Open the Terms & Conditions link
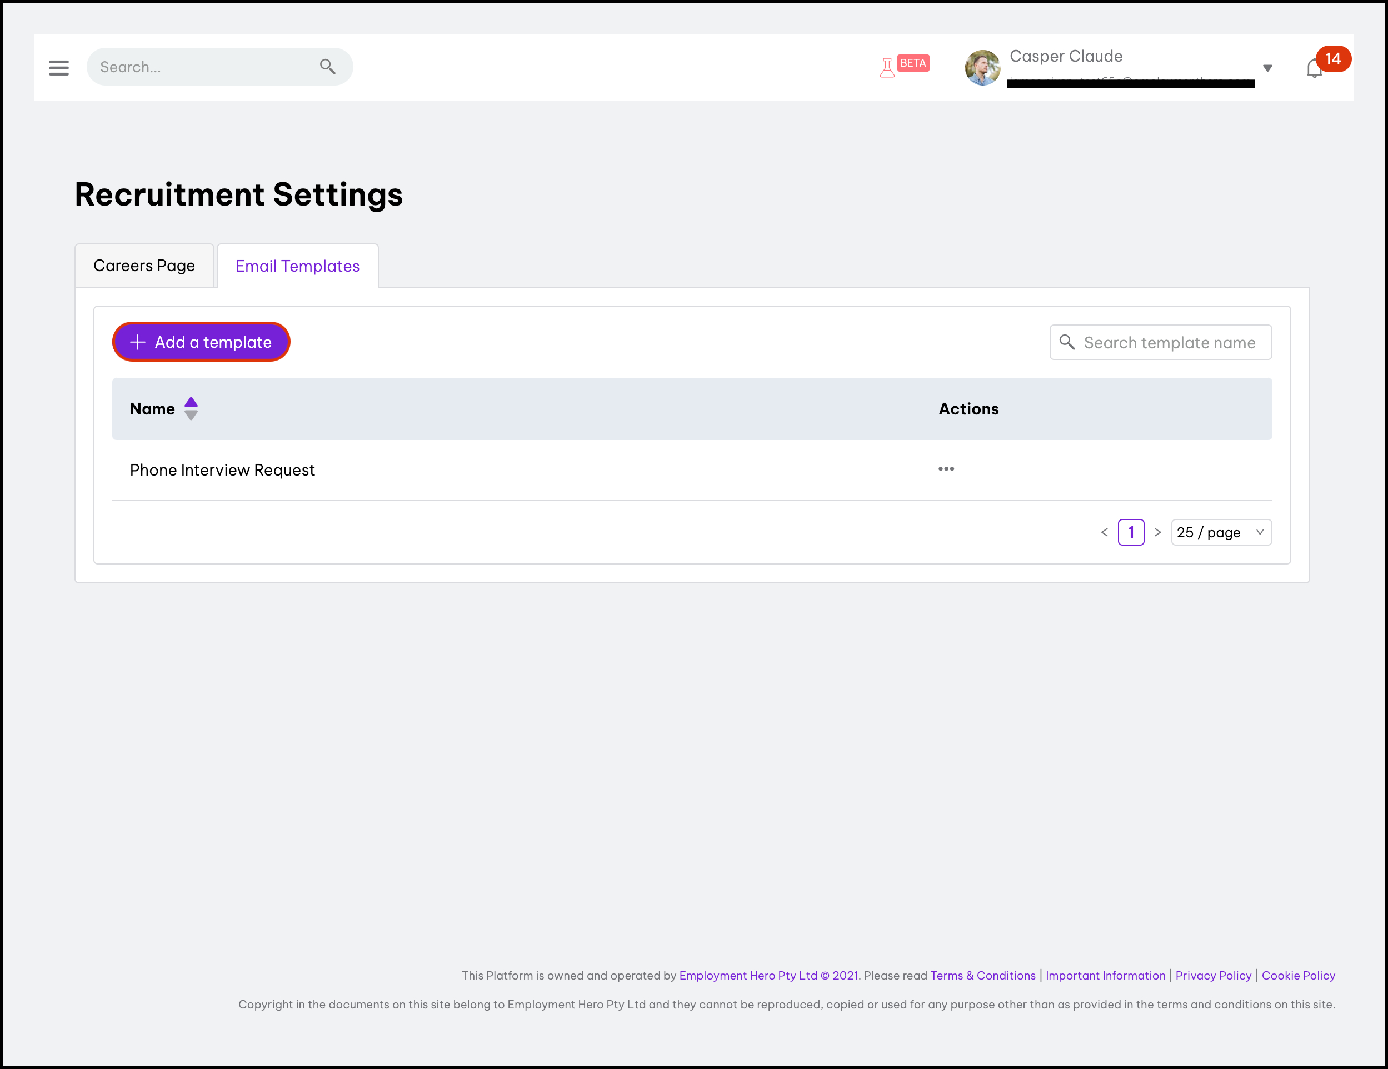Screen dimensions: 1388x1069 tap(982, 976)
